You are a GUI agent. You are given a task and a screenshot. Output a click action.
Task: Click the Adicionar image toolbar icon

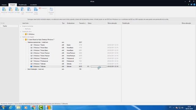point(4,9)
